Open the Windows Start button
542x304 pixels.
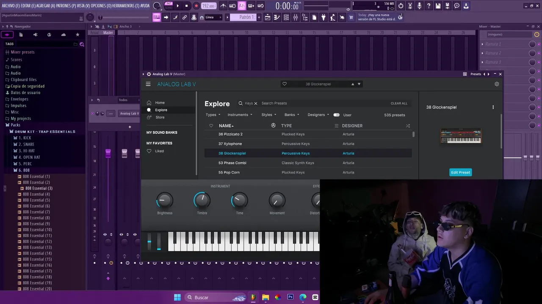pos(177,297)
